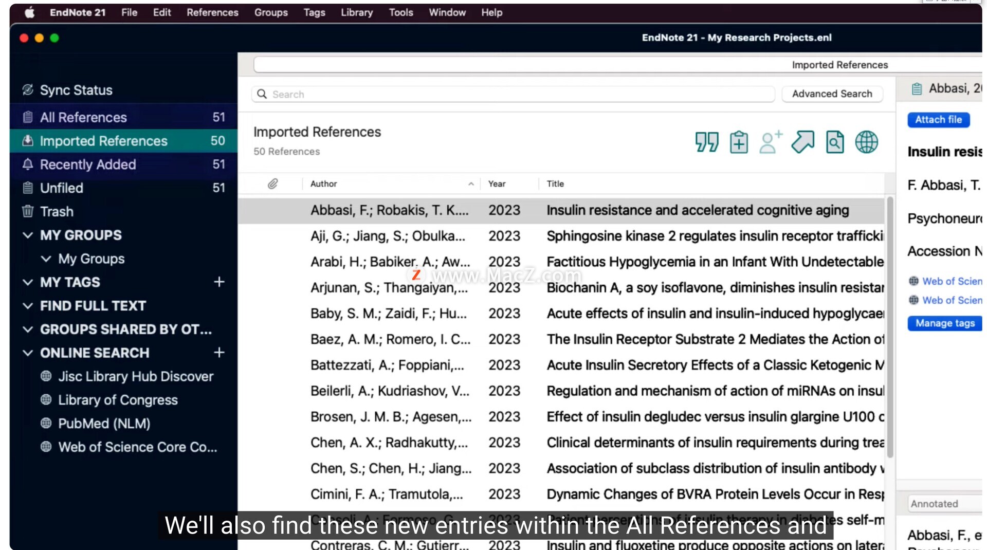Click the Advanced Search button
The image size is (987, 550).
(832, 94)
